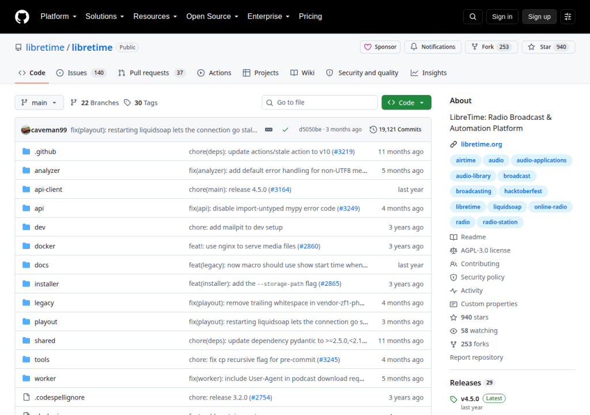Open the Solutions dropdown menu
Image resolution: width=590 pixels, height=415 pixels.
pos(105,17)
